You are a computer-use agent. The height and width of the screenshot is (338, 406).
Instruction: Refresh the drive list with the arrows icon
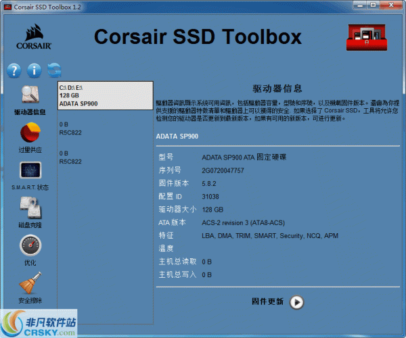click(x=54, y=70)
